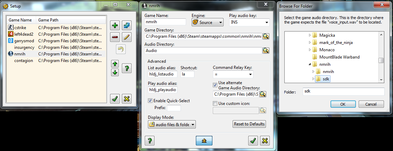Move game up with green arrow
Viewport: 393px width, 151px height.
click(x=115, y=64)
